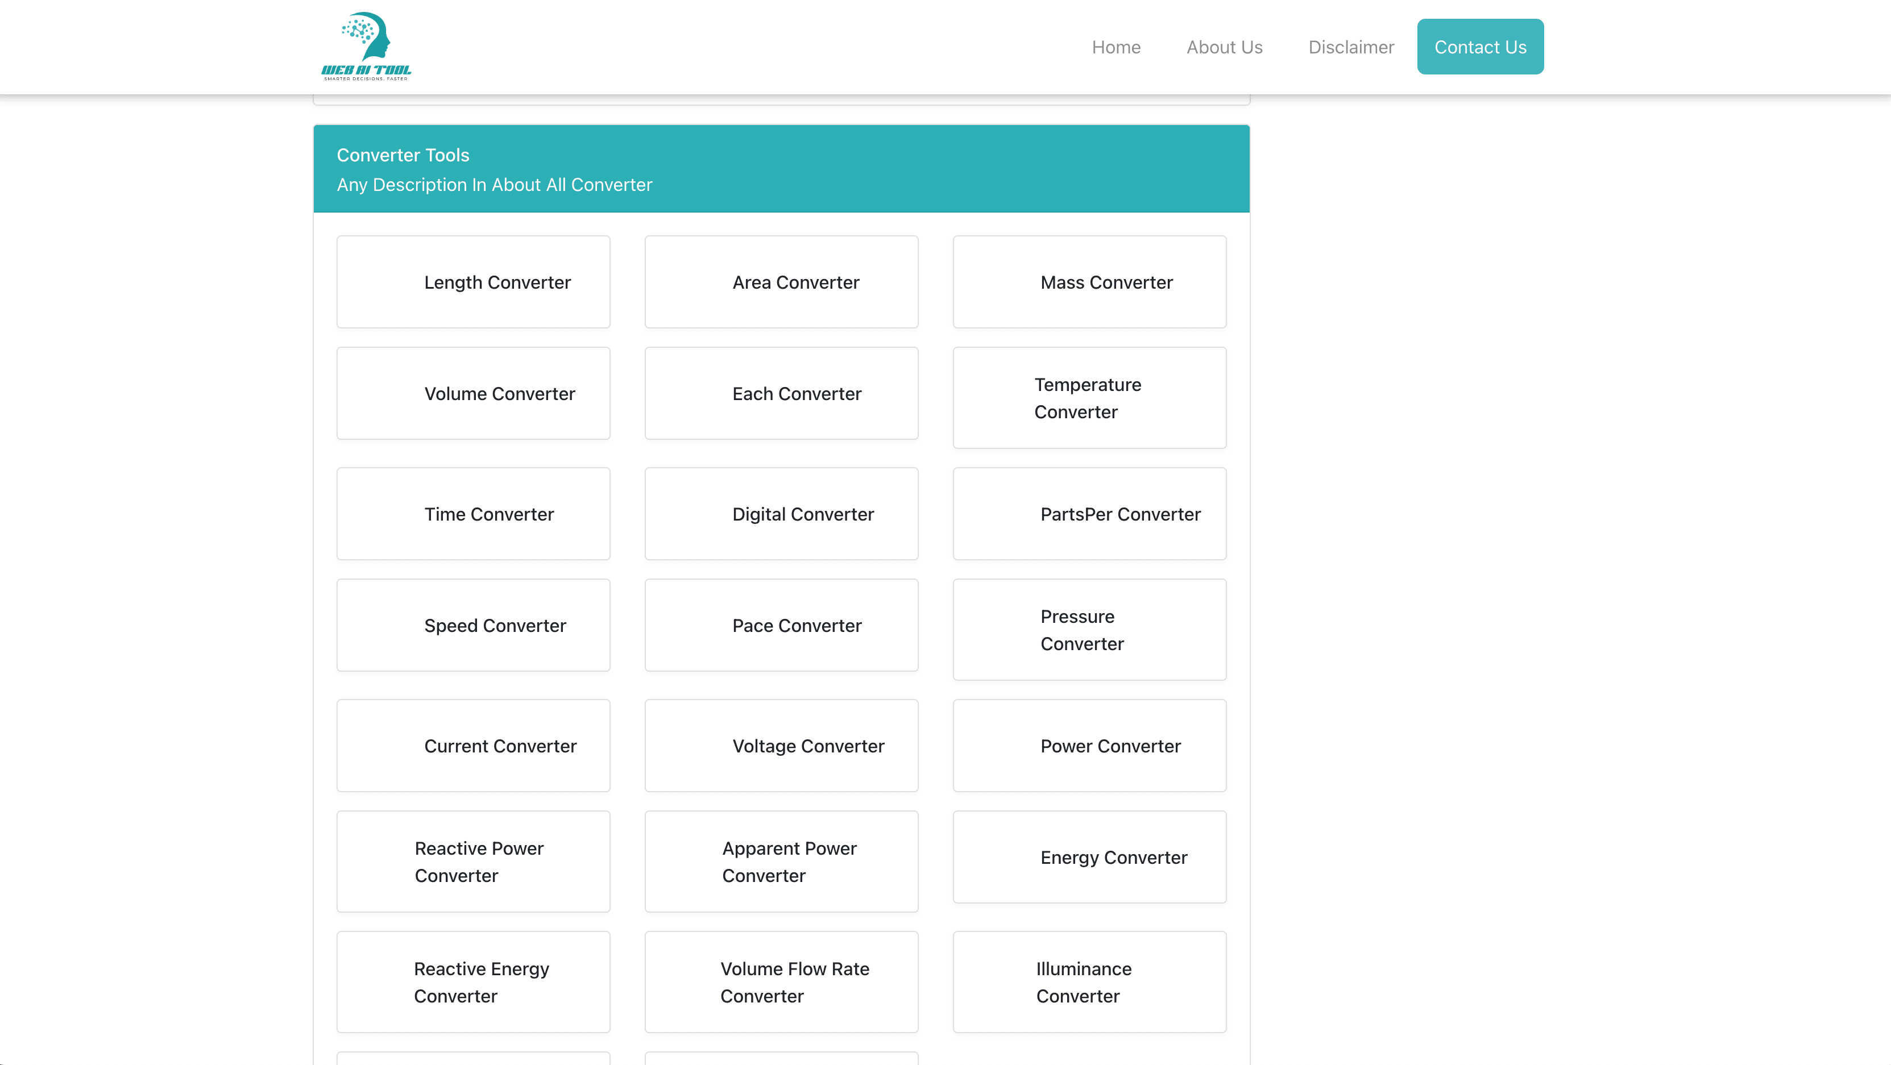
Task: Open the Length Converter card
Action: coord(474,282)
